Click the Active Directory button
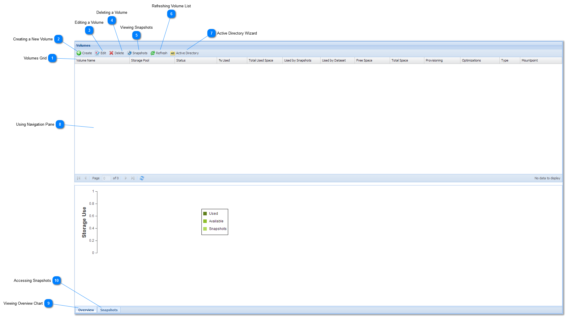 coord(185,53)
